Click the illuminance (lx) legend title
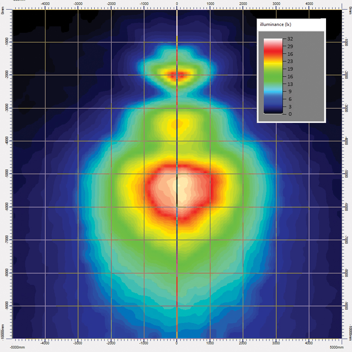Viewport: 352px width, 352px height. click(x=275, y=25)
